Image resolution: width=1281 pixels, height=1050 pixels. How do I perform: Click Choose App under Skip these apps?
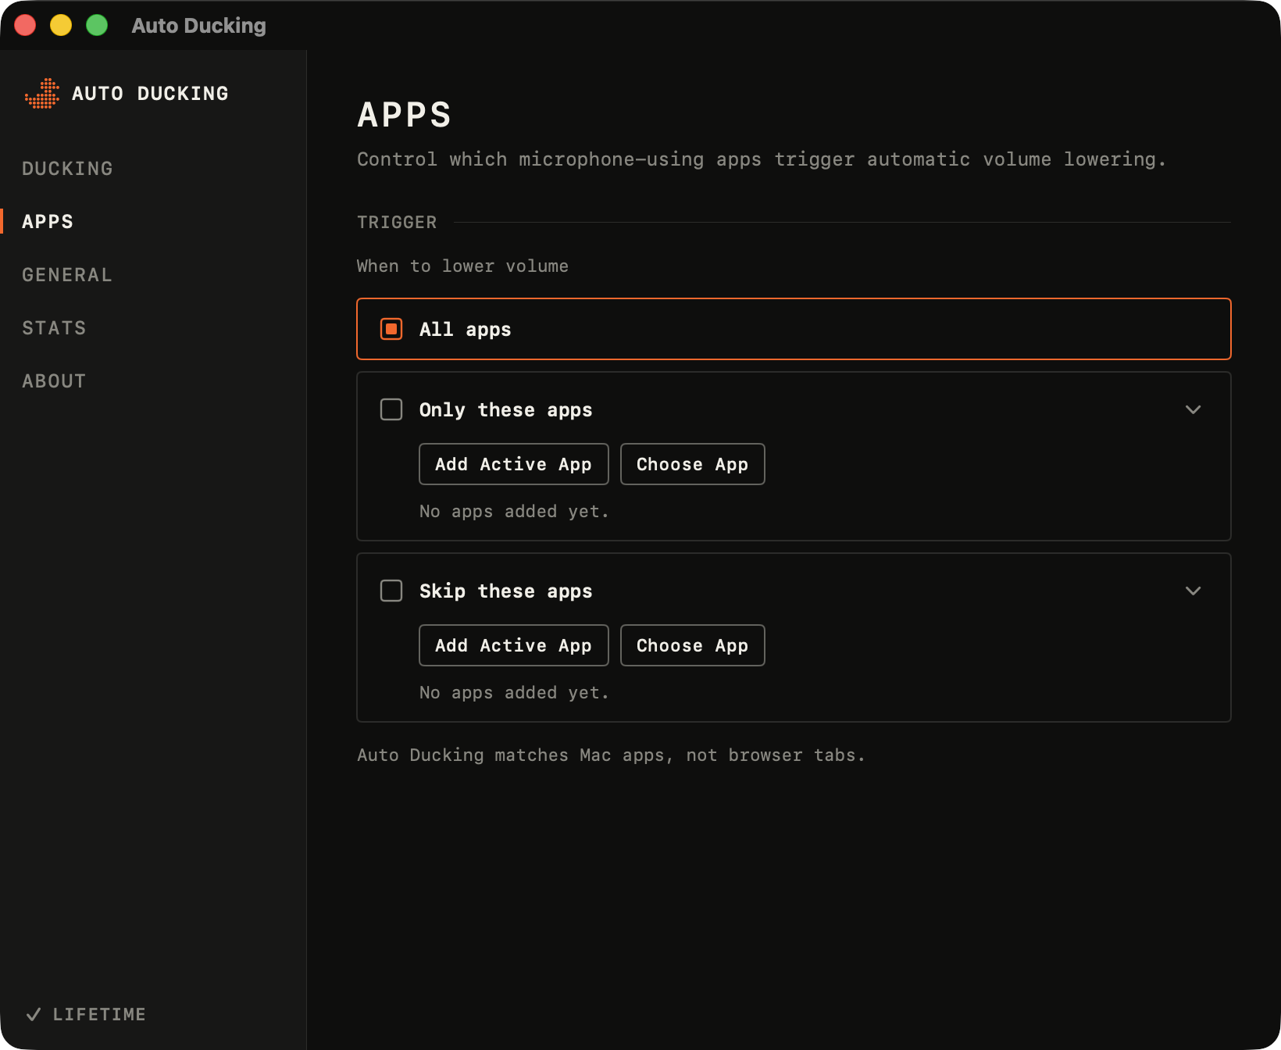692,645
